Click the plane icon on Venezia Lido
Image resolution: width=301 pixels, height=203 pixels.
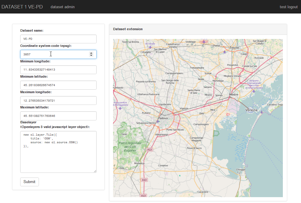tap(261, 112)
